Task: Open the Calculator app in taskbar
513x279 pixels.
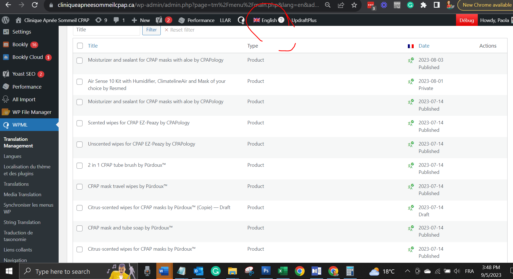Action: (x=350, y=271)
